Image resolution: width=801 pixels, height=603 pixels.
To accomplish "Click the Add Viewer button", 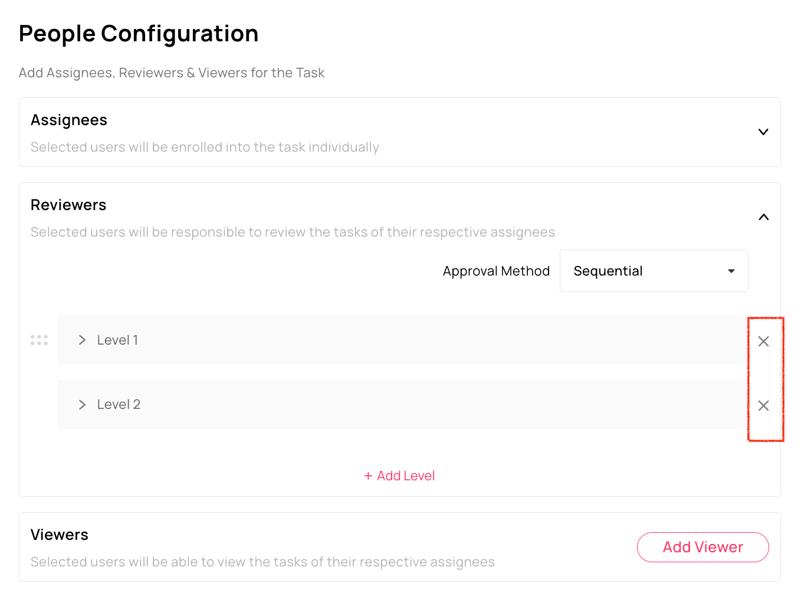I will click(702, 547).
